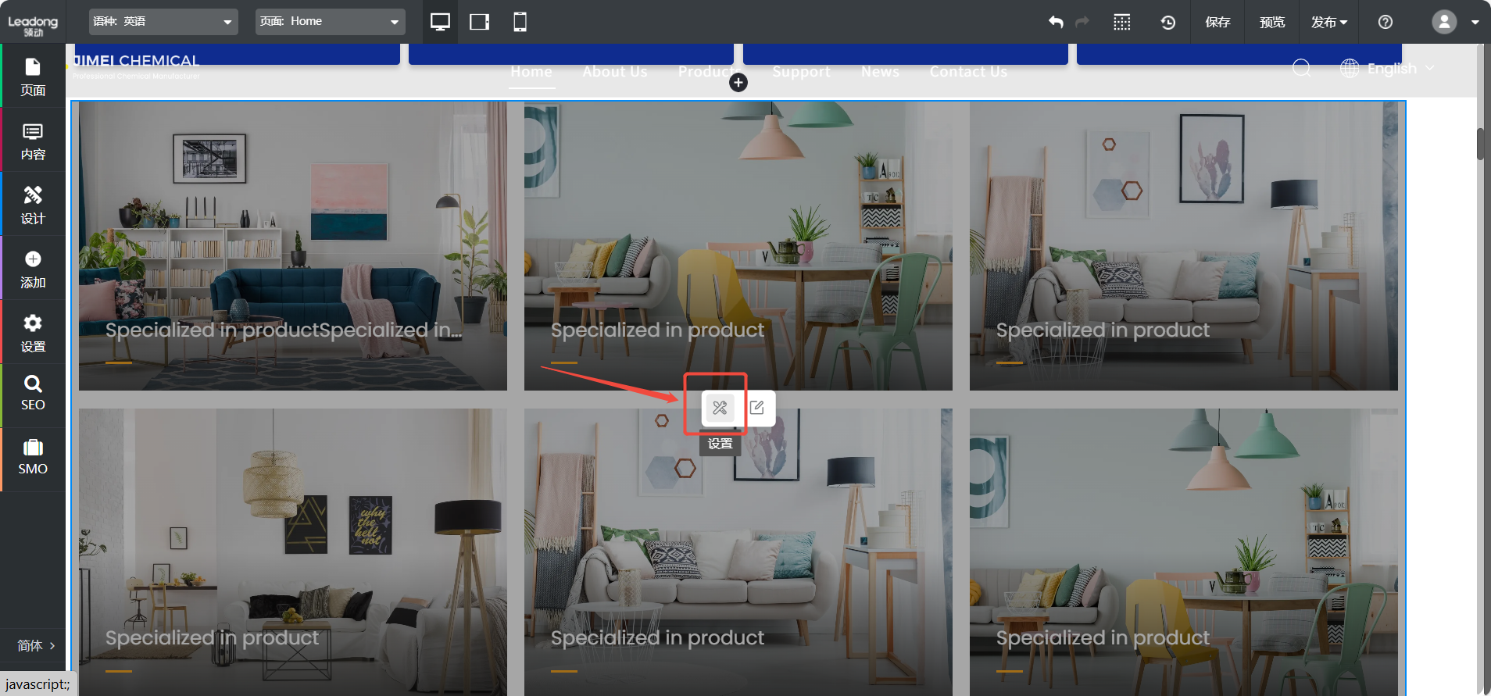The height and width of the screenshot is (696, 1491).
Task: Click the blue sofa living room thumbnail
Action: click(x=292, y=245)
